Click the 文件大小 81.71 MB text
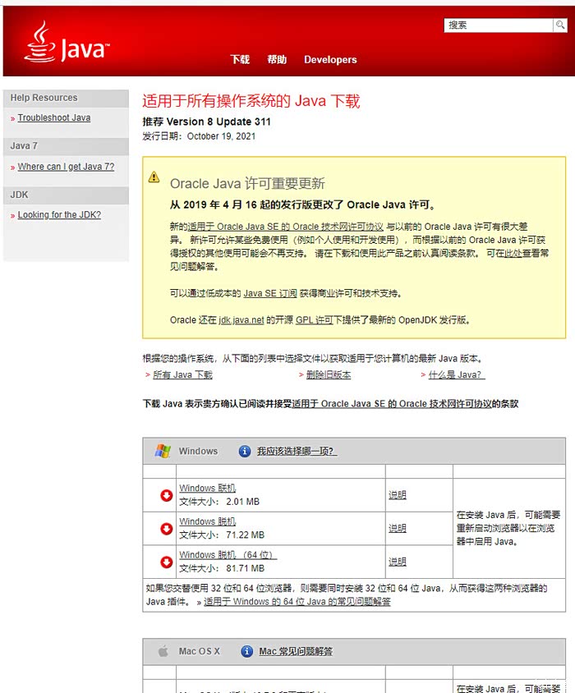575x693 pixels. (222, 568)
